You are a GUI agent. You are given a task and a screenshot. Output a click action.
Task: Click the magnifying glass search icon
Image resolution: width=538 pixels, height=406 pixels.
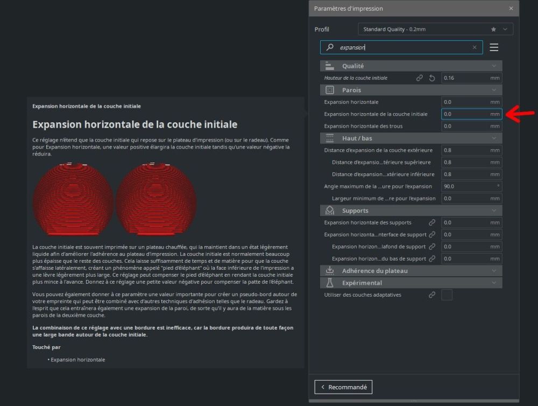[330, 47]
